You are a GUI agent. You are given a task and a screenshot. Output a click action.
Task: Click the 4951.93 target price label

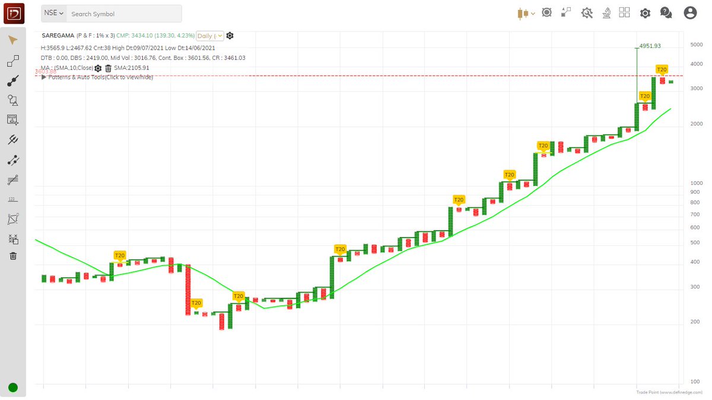point(650,46)
